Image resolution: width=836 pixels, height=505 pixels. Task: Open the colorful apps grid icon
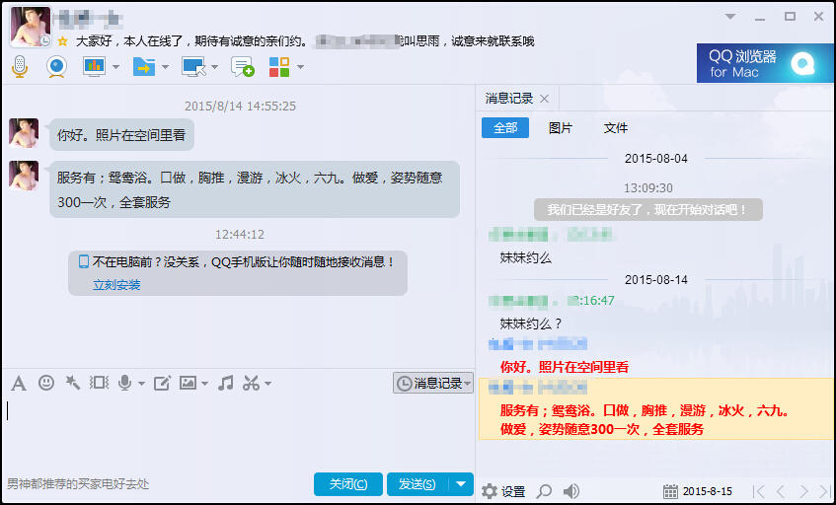[279, 67]
